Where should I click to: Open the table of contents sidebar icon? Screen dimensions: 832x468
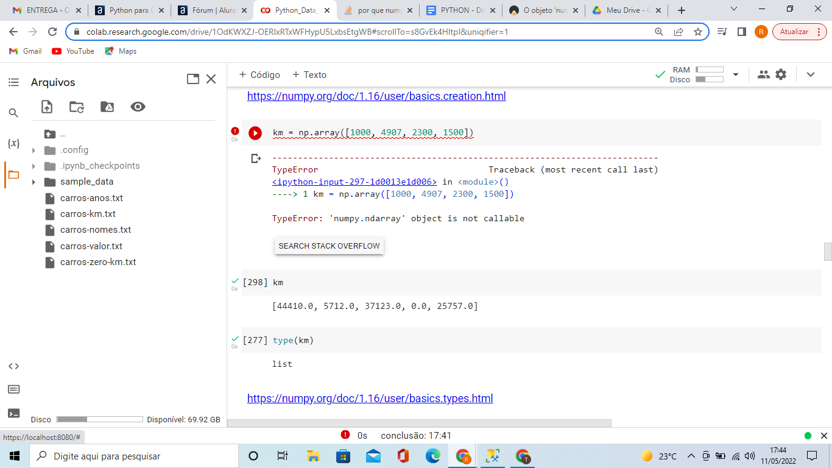click(x=13, y=82)
